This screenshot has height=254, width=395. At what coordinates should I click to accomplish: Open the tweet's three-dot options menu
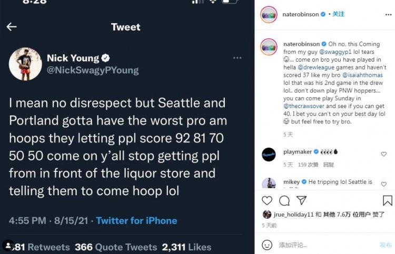pyautogui.click(x=237, y=58)
